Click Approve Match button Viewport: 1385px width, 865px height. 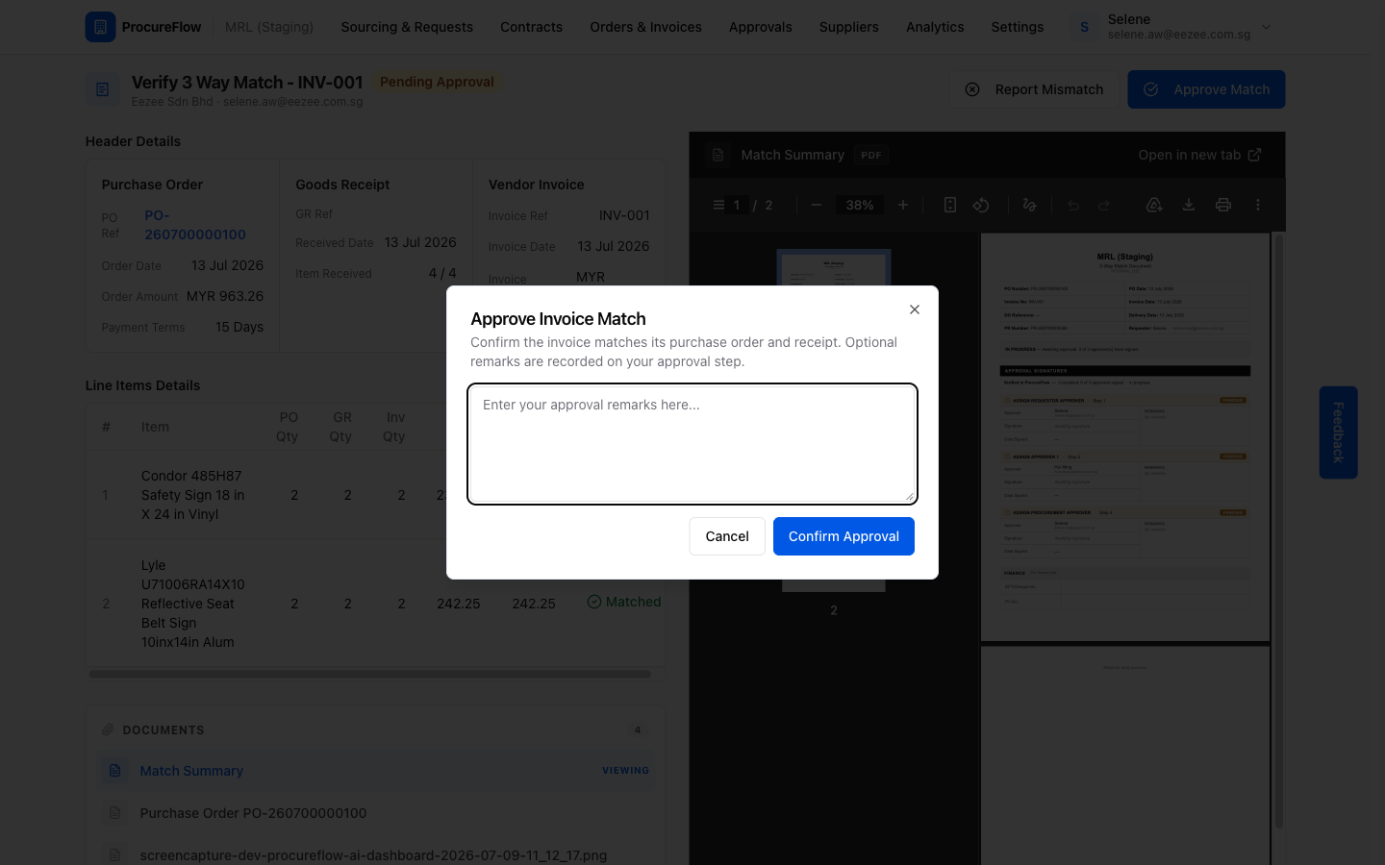pyautogui.click(x=1206, y=89)
